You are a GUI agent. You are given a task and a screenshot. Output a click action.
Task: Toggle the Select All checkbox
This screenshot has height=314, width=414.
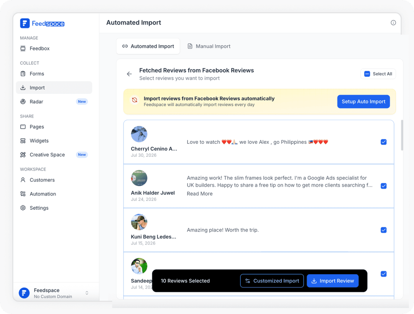367,74
